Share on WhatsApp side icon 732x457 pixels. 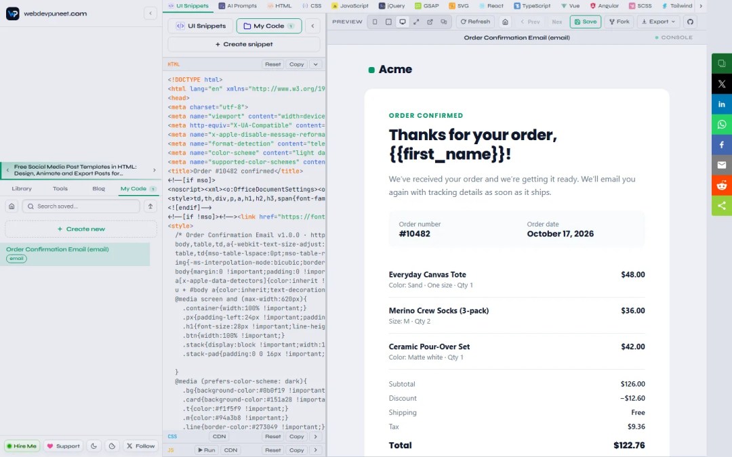[722, 125]
